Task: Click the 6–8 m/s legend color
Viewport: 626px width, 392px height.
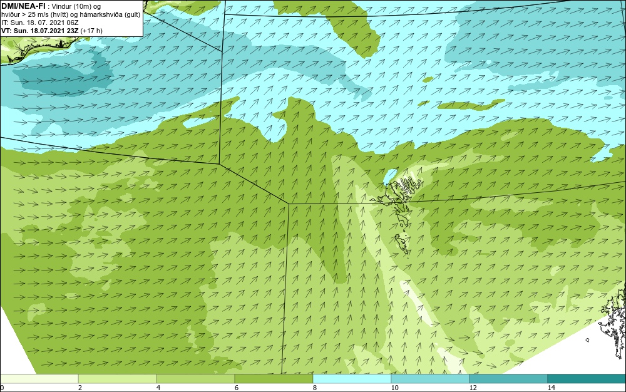Action: click(274, 379)
